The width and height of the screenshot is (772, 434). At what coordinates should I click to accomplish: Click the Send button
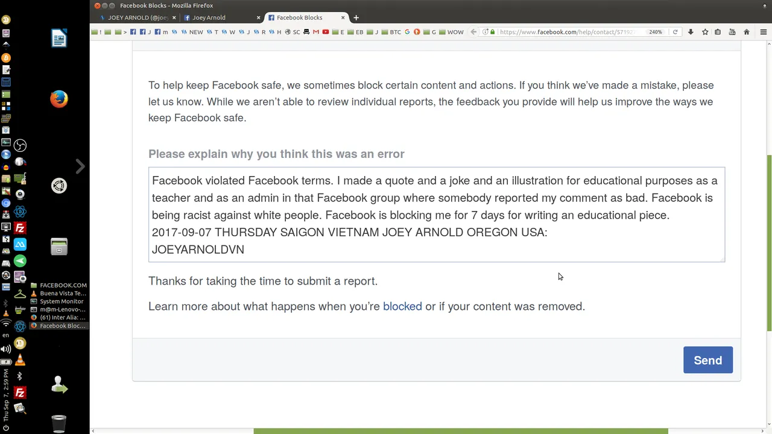pos(707,360)
